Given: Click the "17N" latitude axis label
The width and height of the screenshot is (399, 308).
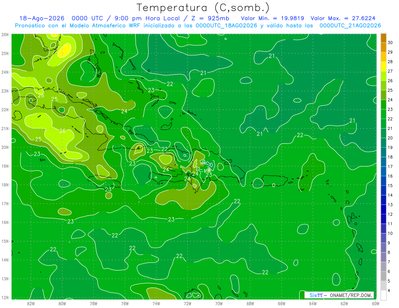Looking at the screenshot, I should click(5, 203).
